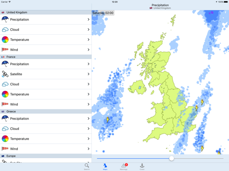
Task: Switch to the Maps tab
Action: point(105,166)
